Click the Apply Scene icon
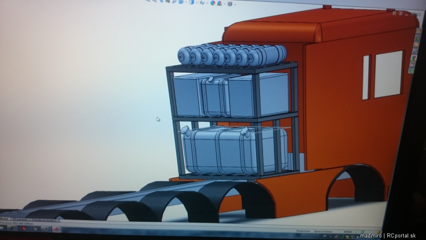 [x=219, y=4]
